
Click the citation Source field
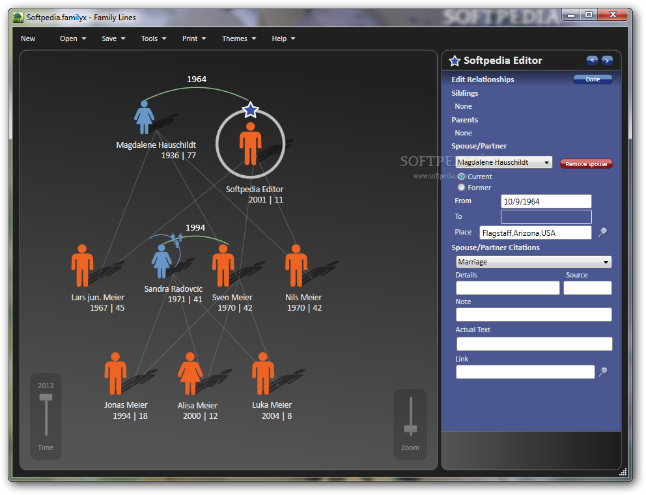point(587,288)
